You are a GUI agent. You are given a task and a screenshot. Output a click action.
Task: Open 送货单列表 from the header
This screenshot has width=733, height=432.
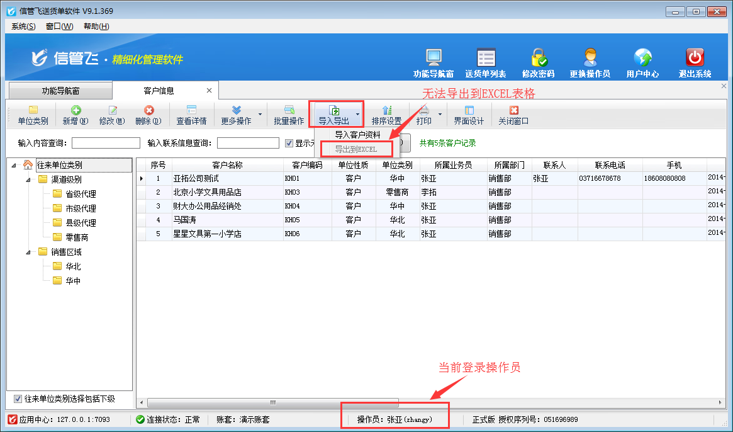(x=486, y=58)
